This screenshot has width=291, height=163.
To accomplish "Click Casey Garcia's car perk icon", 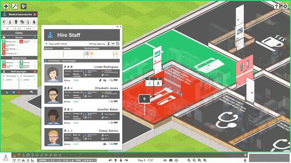I will (105, 144).
